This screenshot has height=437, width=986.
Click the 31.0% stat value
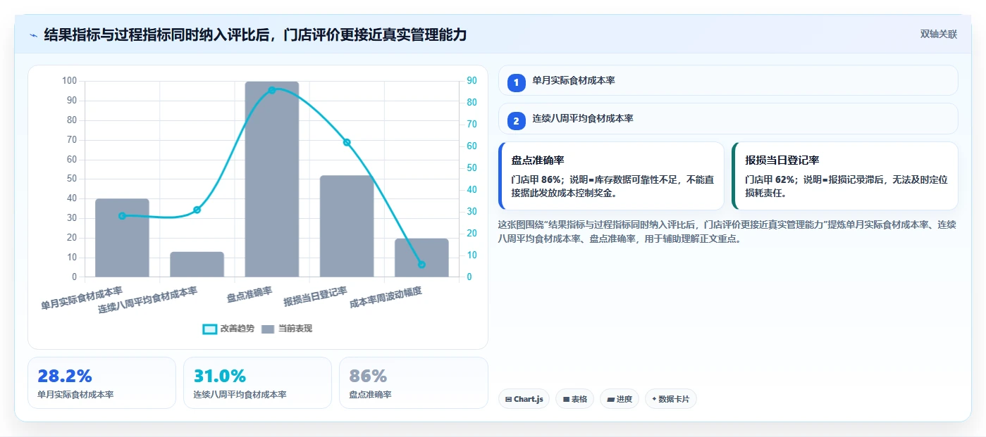click(219, 376)
